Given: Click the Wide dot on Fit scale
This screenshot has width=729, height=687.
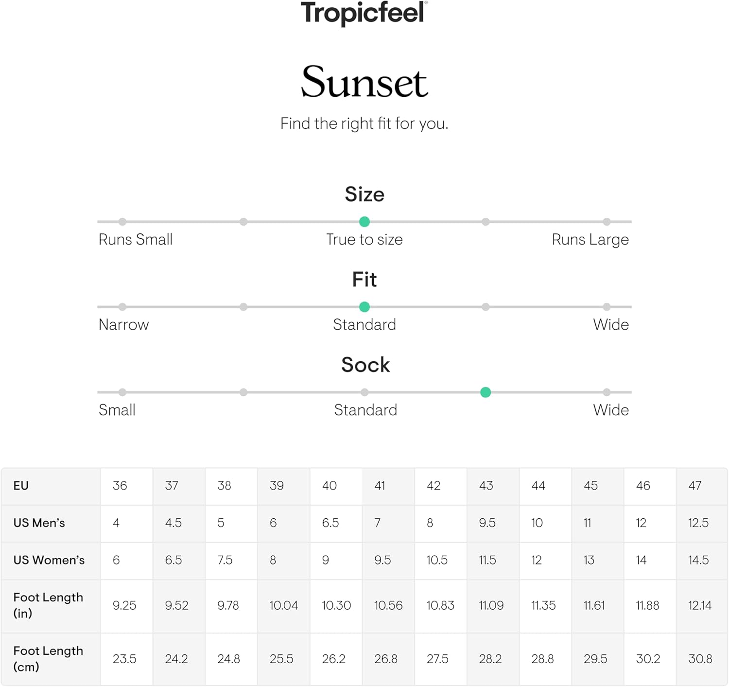Looking at the screenshot, I should click(607, 307).
